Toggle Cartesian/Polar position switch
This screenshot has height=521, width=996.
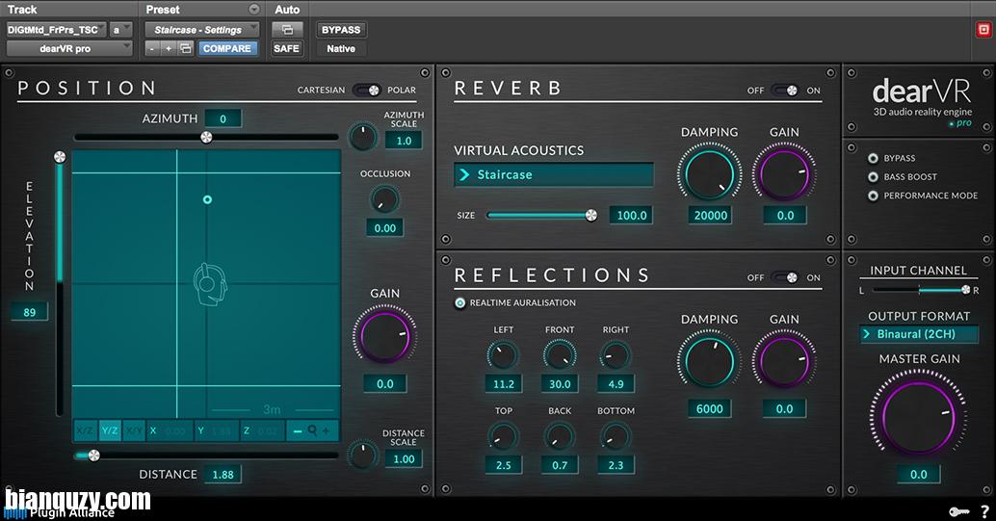pos(366,91)
